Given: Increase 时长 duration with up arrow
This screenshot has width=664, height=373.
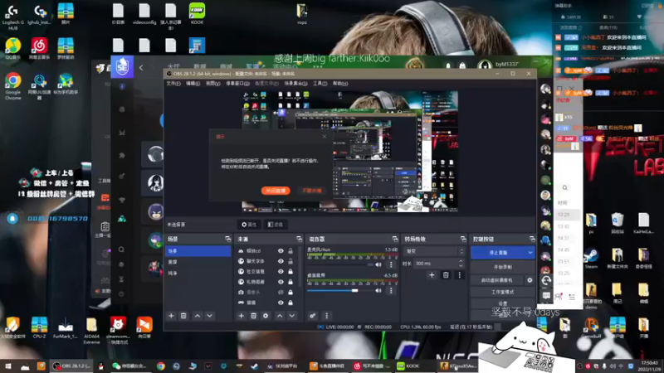Looking at the screenshot, I should [461, 261].
